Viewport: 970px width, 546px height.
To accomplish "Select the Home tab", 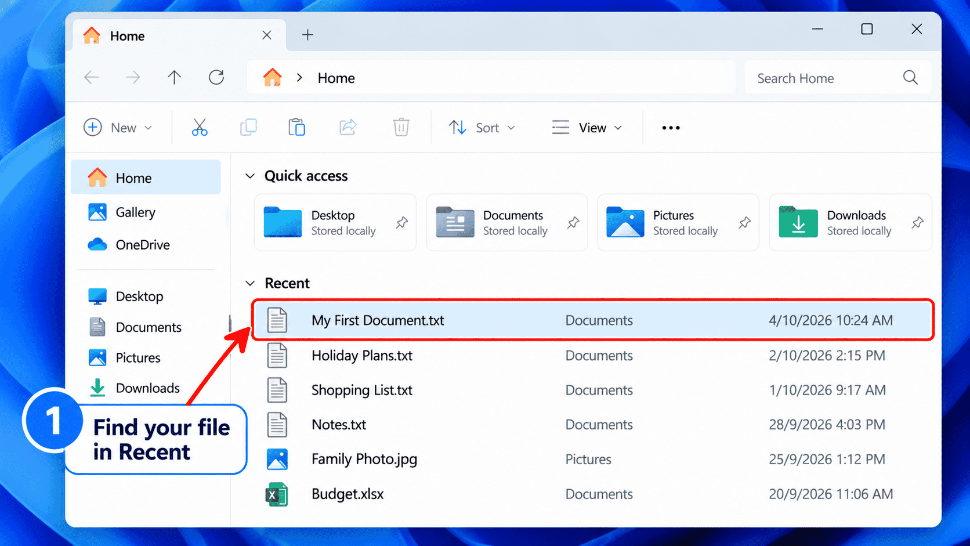I will 179,35.
